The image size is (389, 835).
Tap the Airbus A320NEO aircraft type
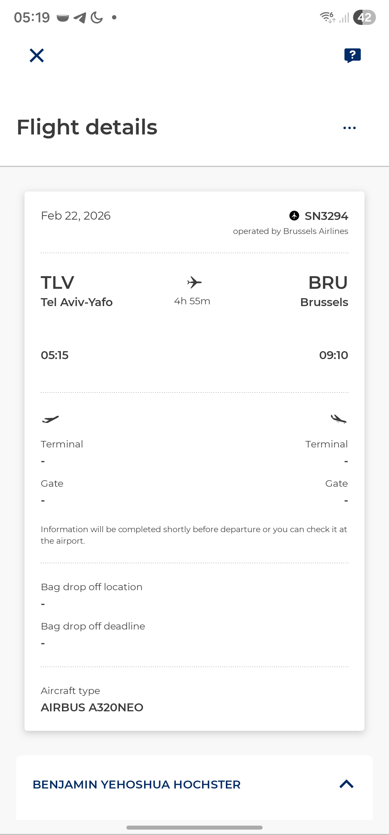point(92,707)
